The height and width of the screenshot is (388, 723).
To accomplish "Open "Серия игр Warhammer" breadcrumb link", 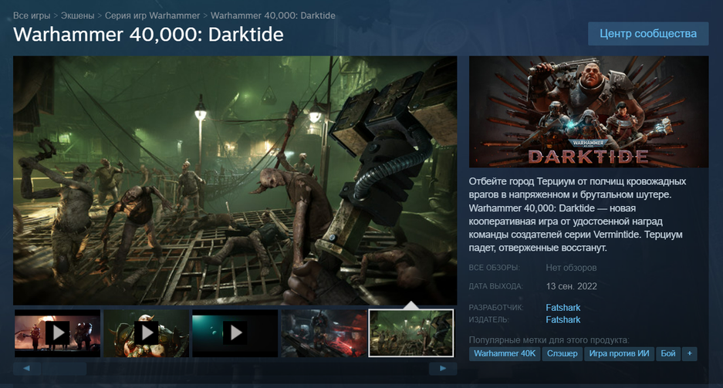I will [152, 15].
